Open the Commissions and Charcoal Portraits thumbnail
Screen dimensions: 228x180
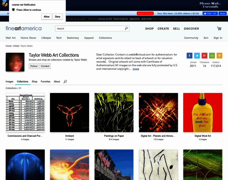tap(25, 112)
